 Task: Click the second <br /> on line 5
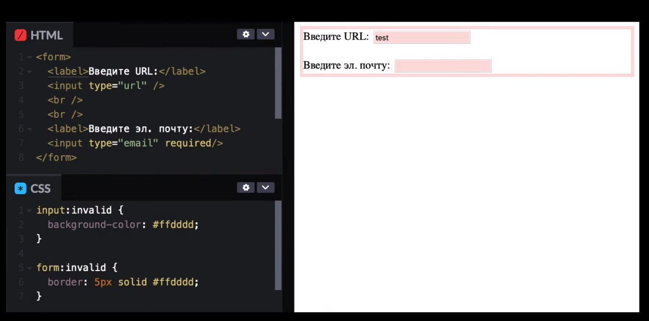(65, 115)
